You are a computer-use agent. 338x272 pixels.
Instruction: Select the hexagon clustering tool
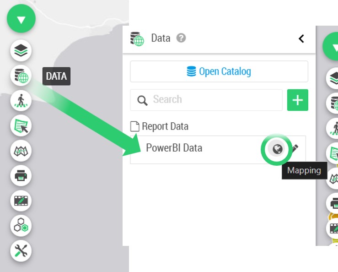(21, 226)
